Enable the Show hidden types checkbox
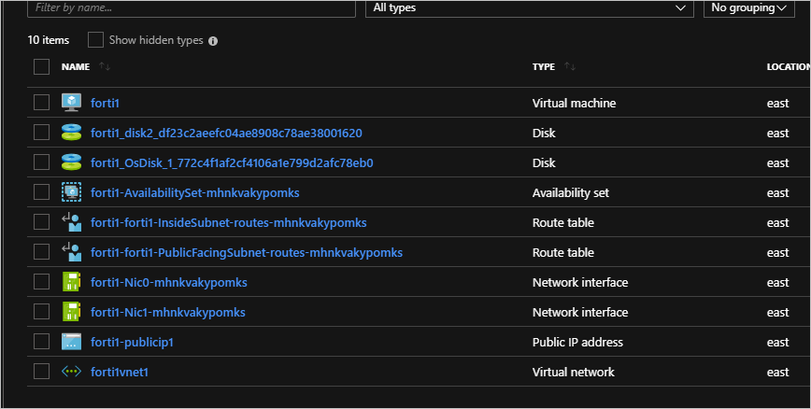 (x=95, y=40)
